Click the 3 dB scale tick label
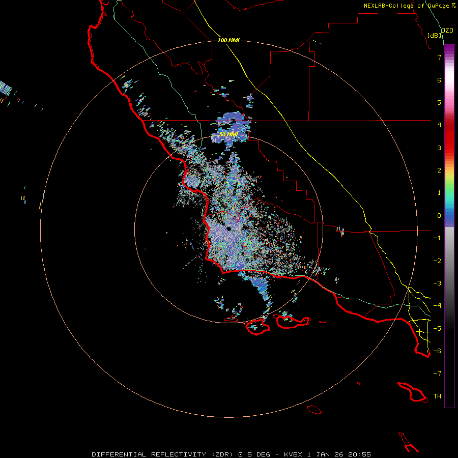This screenshot has width=458, height=458. [439, 148]
